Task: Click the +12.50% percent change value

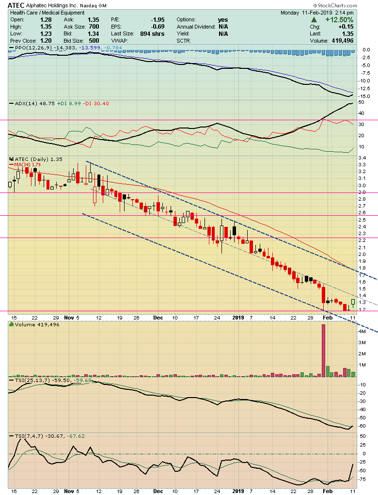Action: 339,19
